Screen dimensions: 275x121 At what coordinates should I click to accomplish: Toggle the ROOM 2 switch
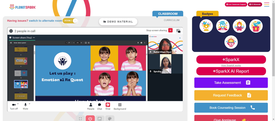[x=70, y=21]
